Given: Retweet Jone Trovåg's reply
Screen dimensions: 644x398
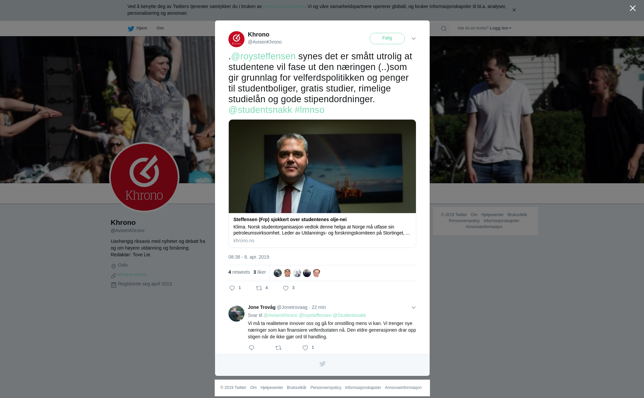Looking at the screenshot, I should [278, 348].
